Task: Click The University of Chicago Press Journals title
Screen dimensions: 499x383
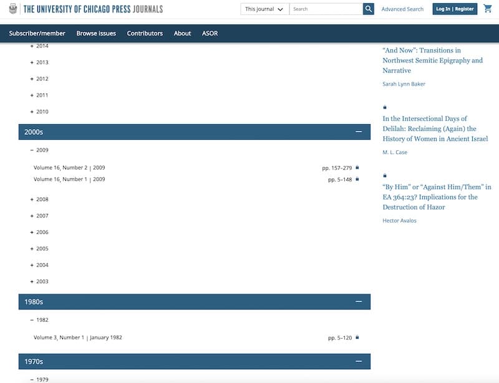Action: click(93, 9)
